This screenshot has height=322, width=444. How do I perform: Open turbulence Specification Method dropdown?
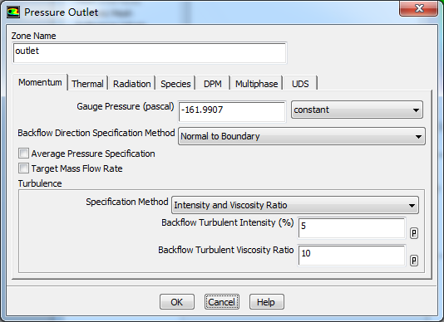pyautogui.click(x=295, y=205)
